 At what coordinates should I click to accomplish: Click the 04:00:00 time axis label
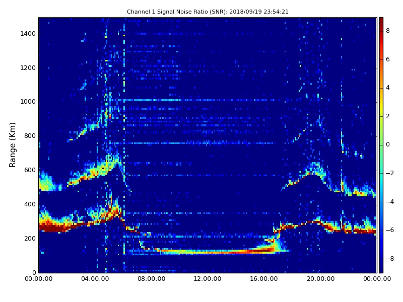point(95,279)
